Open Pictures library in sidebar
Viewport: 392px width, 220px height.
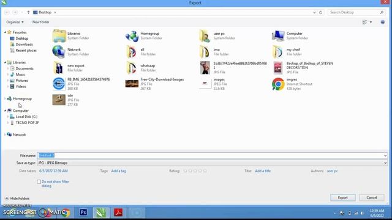[x=22, y=81]
